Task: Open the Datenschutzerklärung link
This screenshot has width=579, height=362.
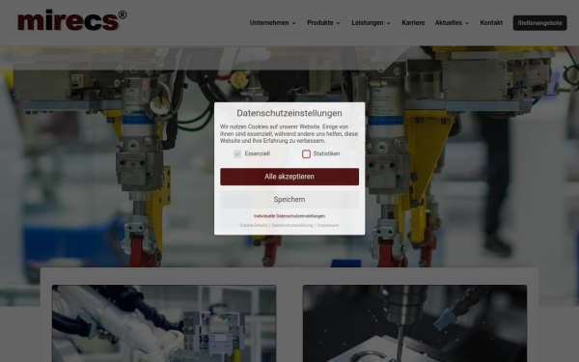Action: pos(292,225)
